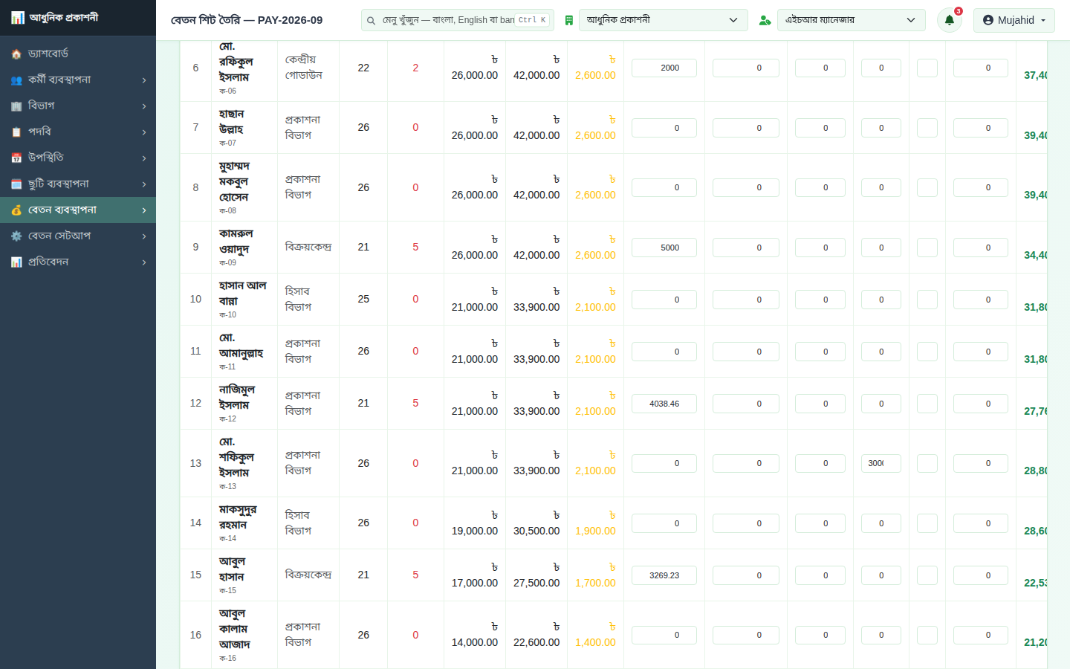
Task: Click the 5000 input in কামরুল ওয়াদুদ's row
Action: (664, 248)
